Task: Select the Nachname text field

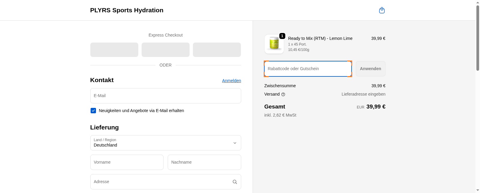Action: pyautogui.click(x=204, y=162)
